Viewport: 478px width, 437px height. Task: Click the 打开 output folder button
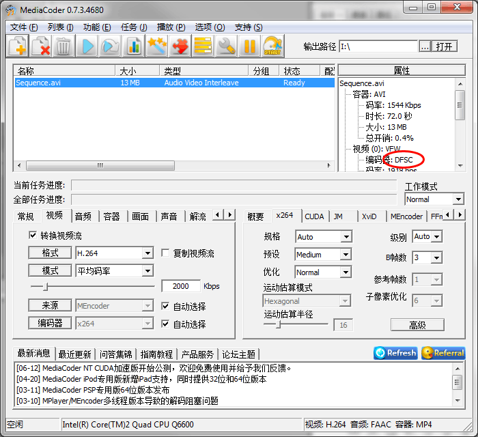click(x=444, y=46)
